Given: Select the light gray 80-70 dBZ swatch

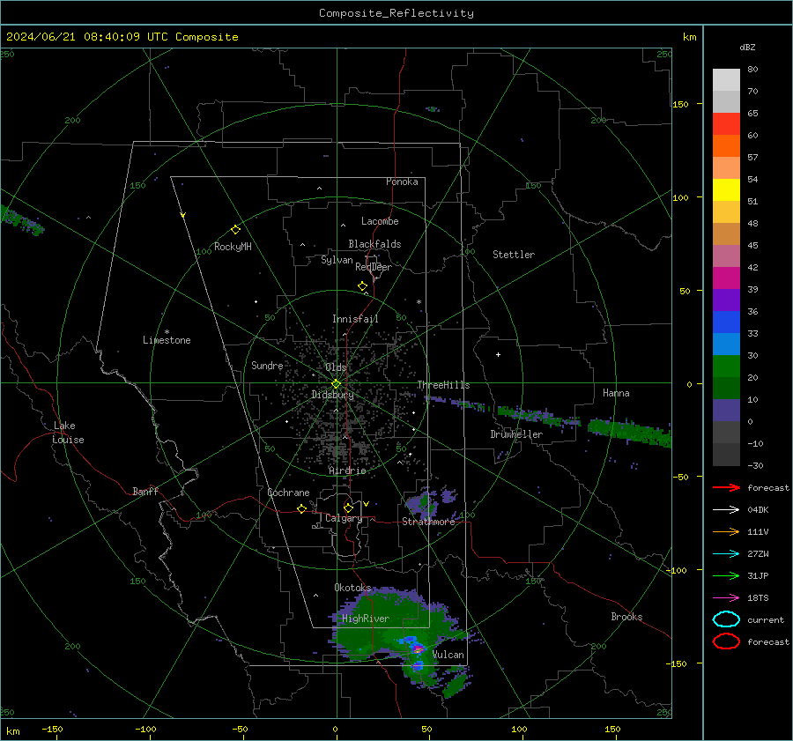Looking at the screenshot, I should 726,80.
